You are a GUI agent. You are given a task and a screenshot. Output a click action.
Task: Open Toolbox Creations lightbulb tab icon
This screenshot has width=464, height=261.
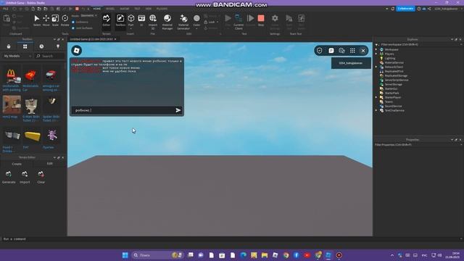(58, 46)
